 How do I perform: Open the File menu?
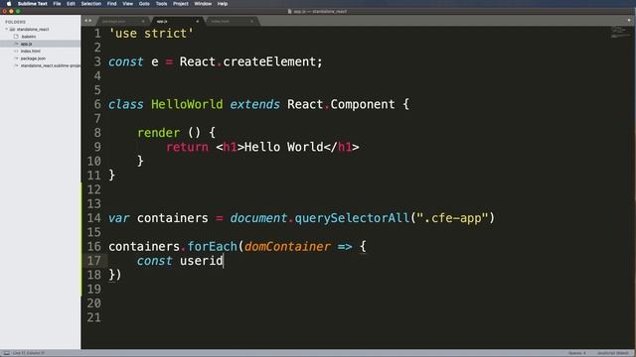58,4
